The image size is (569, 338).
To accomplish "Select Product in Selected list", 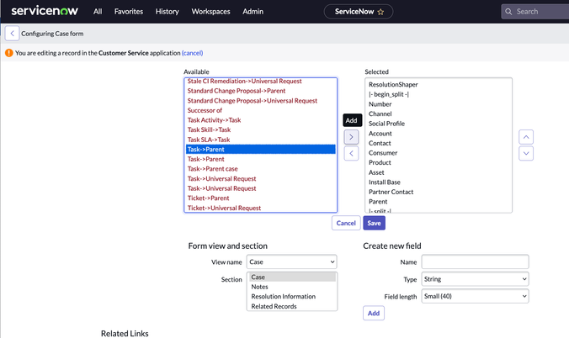I will 439,163.
